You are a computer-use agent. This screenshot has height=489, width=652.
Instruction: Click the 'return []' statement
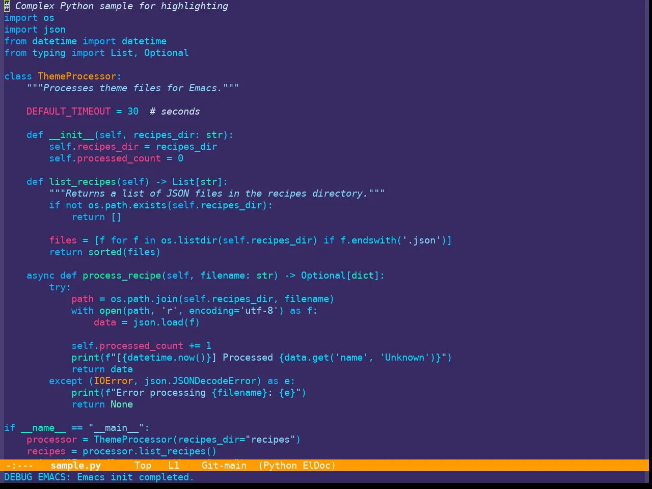(96, 217)
